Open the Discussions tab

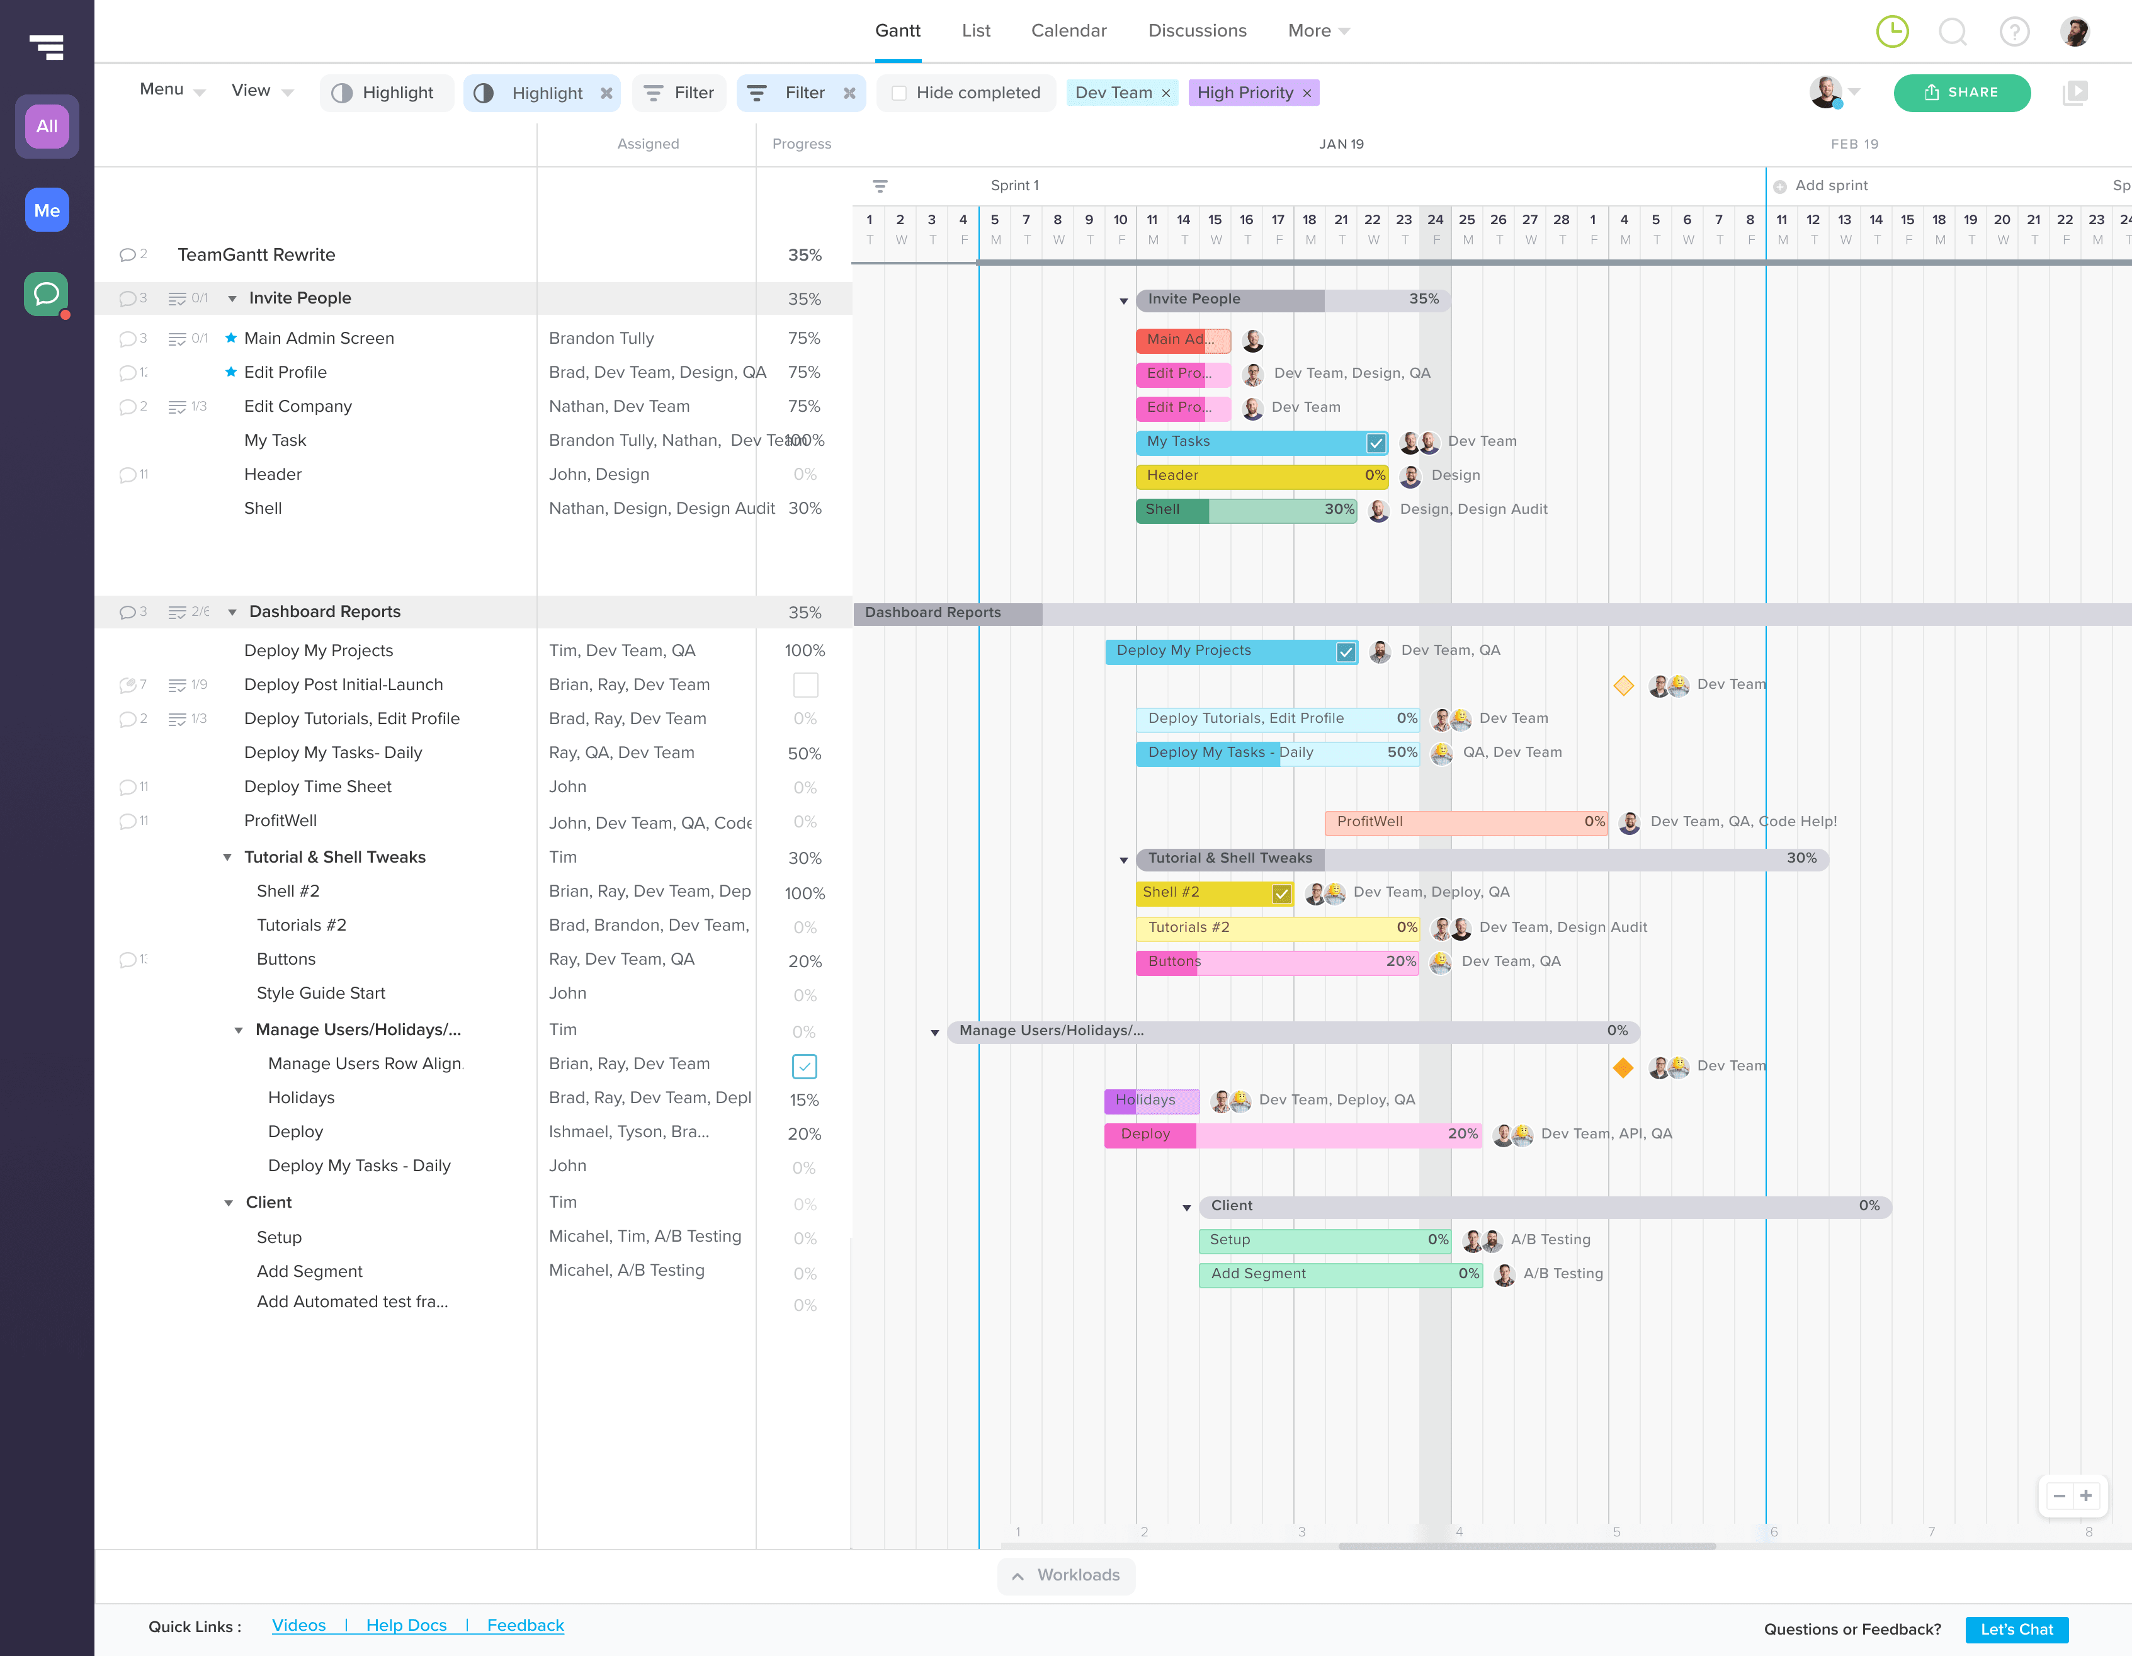point(1197,31)
